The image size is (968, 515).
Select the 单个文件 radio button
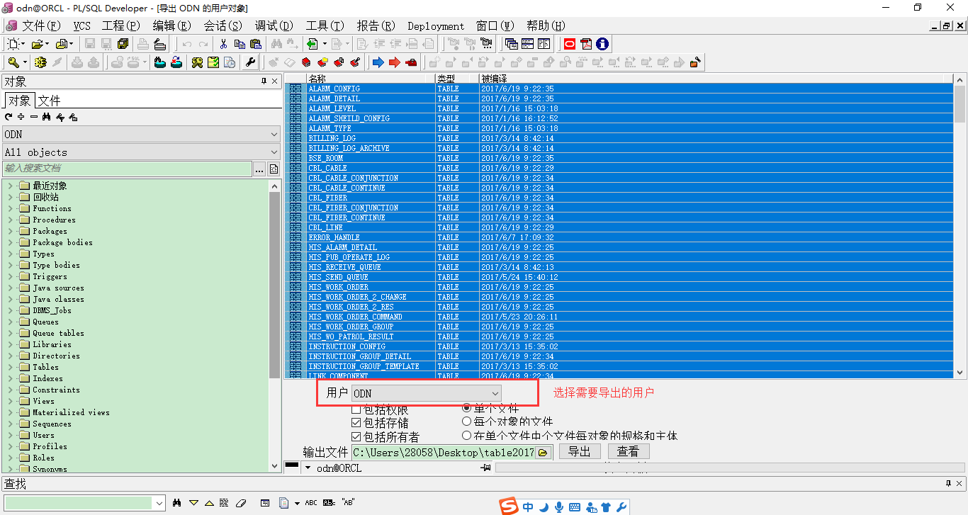coord(467,408)
